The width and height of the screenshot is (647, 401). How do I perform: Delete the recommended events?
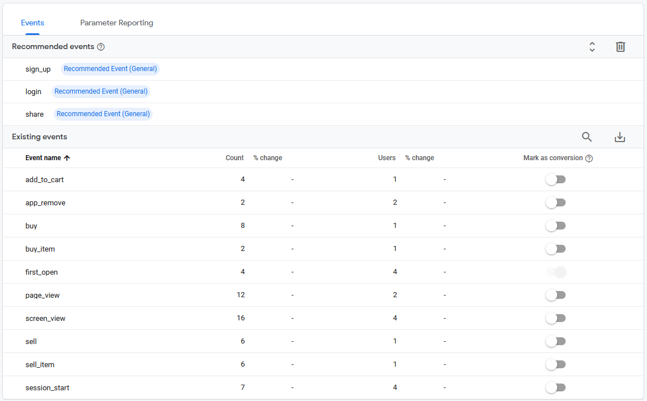[620, 47]
